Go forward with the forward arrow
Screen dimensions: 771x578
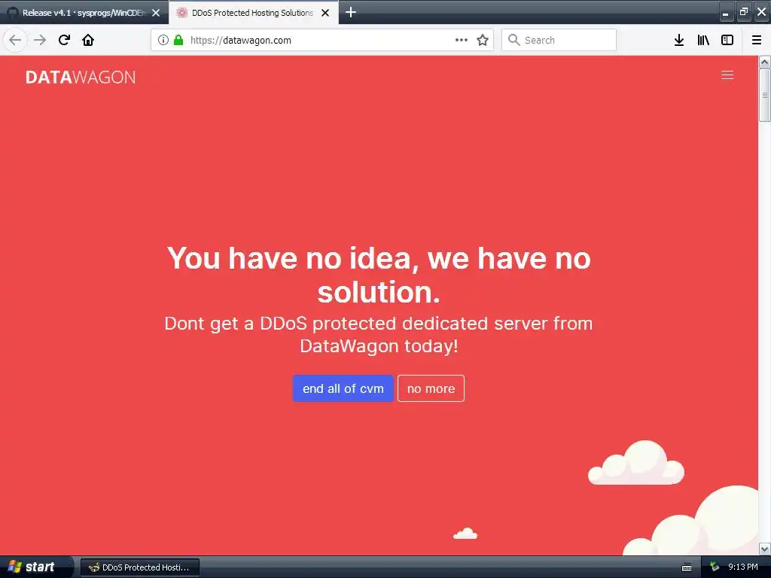click(40, 40)
